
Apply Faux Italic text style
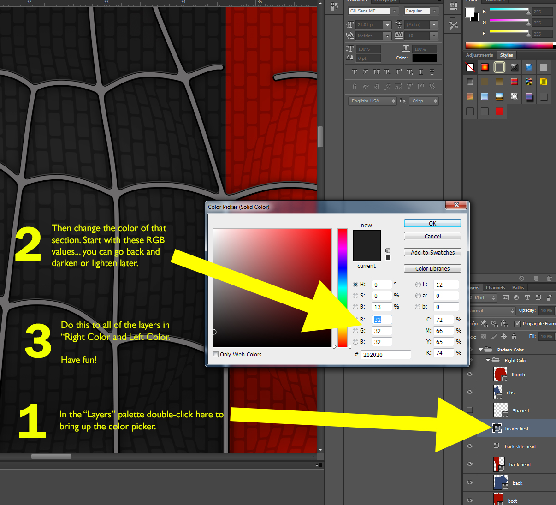point(365,72)
